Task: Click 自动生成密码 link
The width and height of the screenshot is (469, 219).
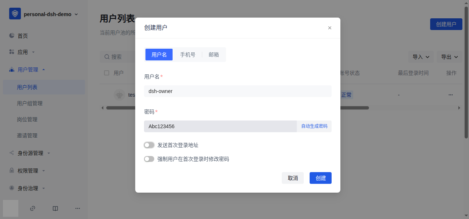Action: tap(314, 126)
